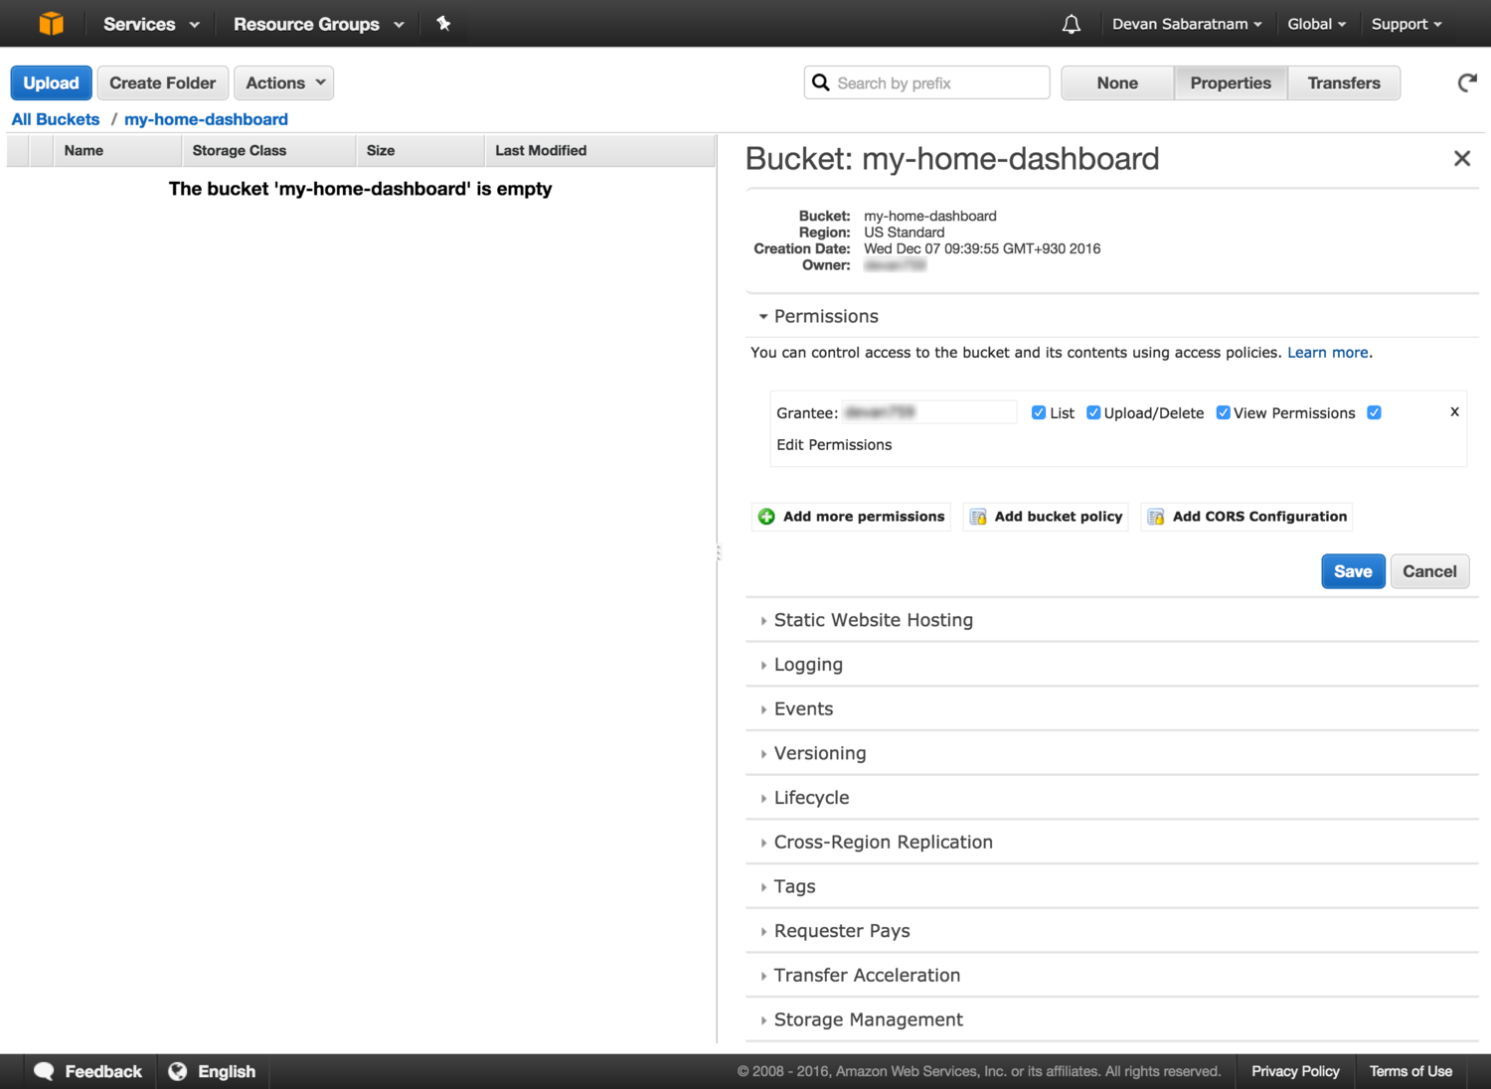This screenshot has height=1089, width=1491.
Task: Open the Support dropdown menu
Action: click(1407, 24)
